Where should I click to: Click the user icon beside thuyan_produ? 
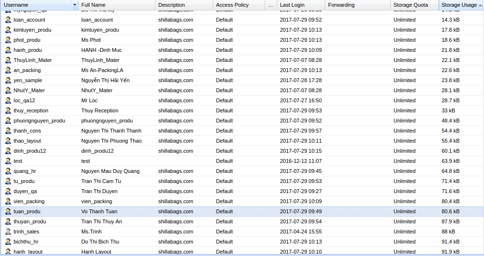[8, 221]
